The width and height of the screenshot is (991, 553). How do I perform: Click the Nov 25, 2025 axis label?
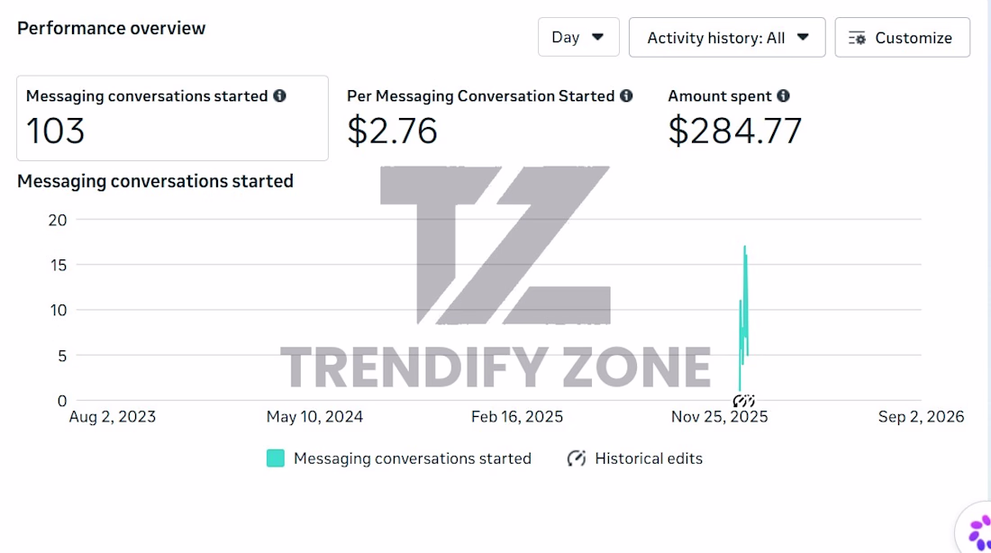click(x=719, y=416)
